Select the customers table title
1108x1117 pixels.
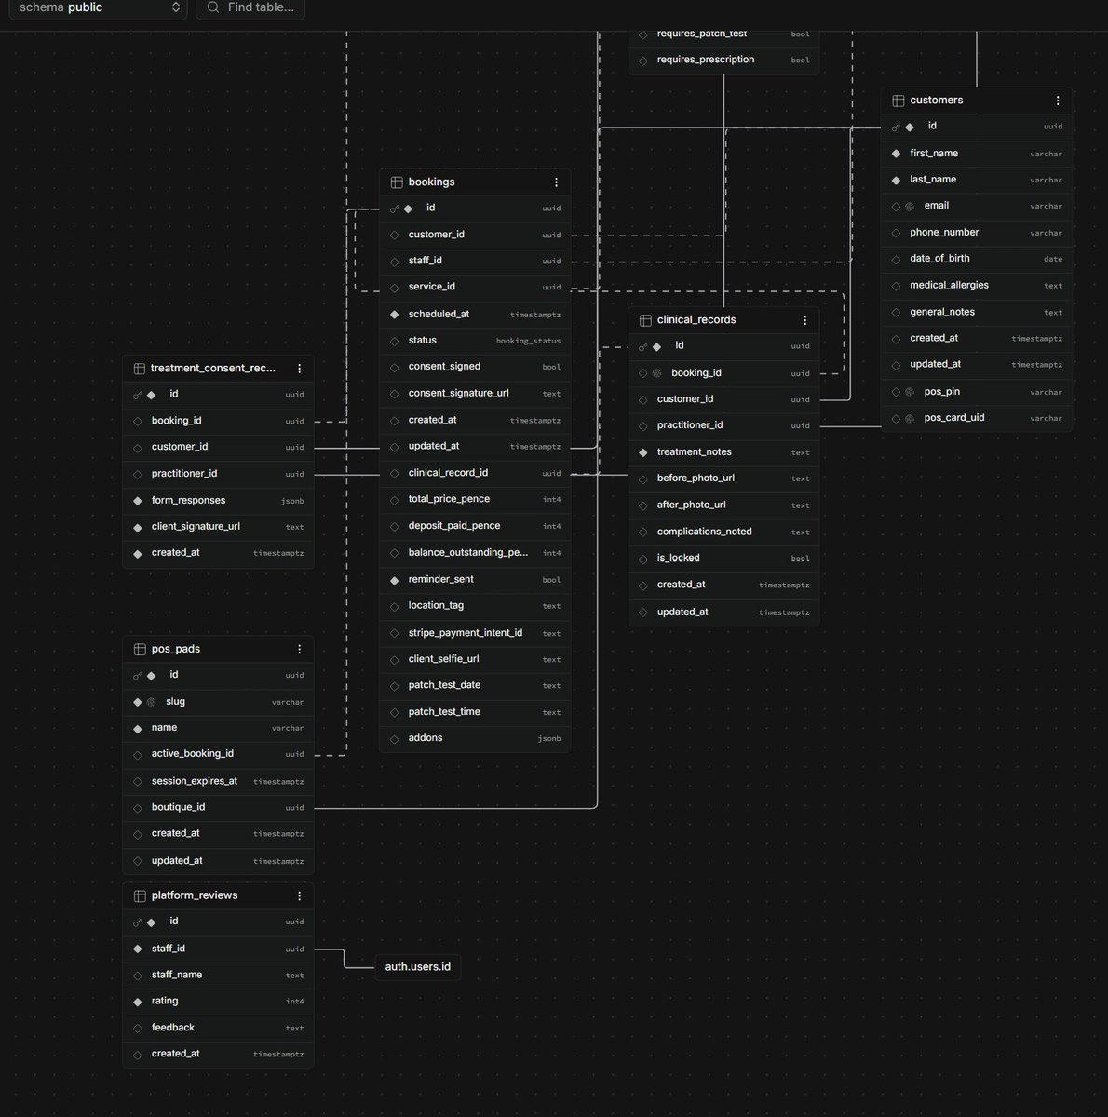click(x=936, y=101)
